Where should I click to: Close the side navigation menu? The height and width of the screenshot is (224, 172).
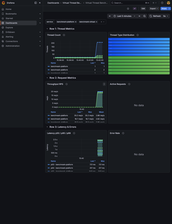[40, 3]
